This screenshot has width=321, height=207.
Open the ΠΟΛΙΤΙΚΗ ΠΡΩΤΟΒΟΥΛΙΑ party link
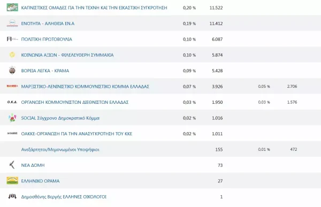tap(47, 39)
